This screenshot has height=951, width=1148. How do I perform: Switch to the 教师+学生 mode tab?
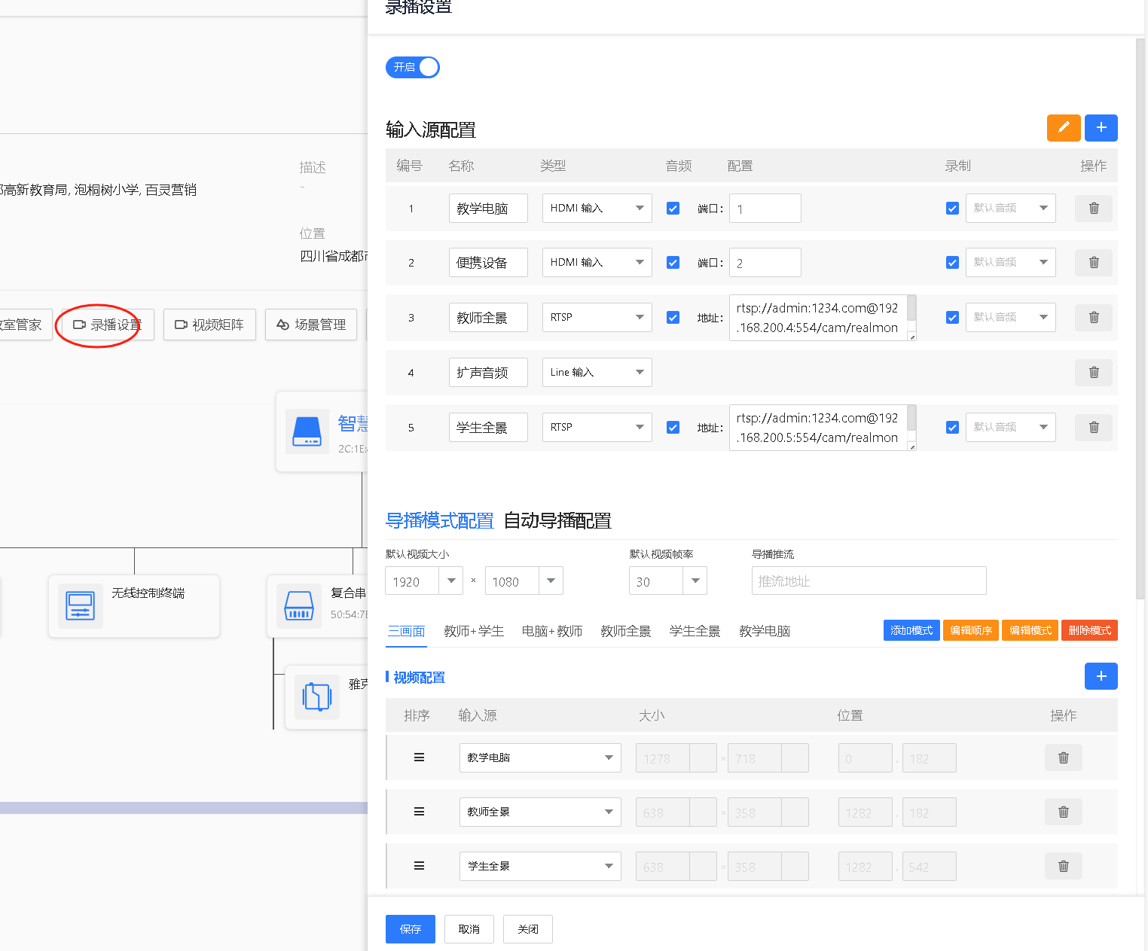click(473, 631)
